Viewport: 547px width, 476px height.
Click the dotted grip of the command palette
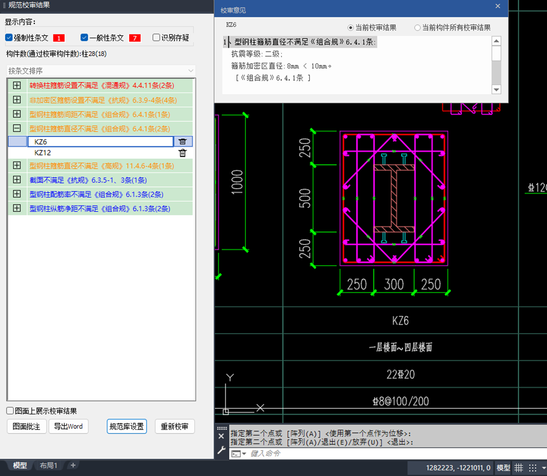click(221, 428)
